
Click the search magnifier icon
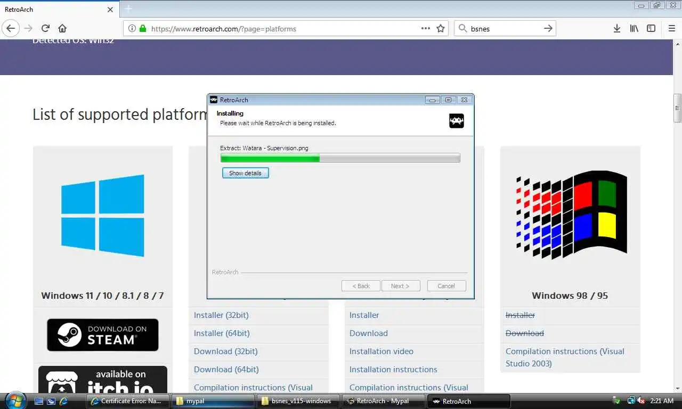(462, 29)
